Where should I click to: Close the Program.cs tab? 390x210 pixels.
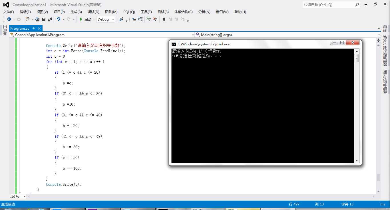pos(39,29)
